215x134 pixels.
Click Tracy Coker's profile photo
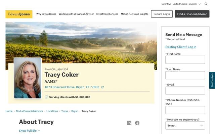click(28, 78)
